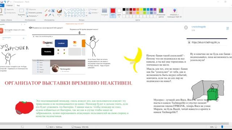The width and height of the screenshot is (232, 130).
Task: Select the Eraser tool
Action: 46,15
